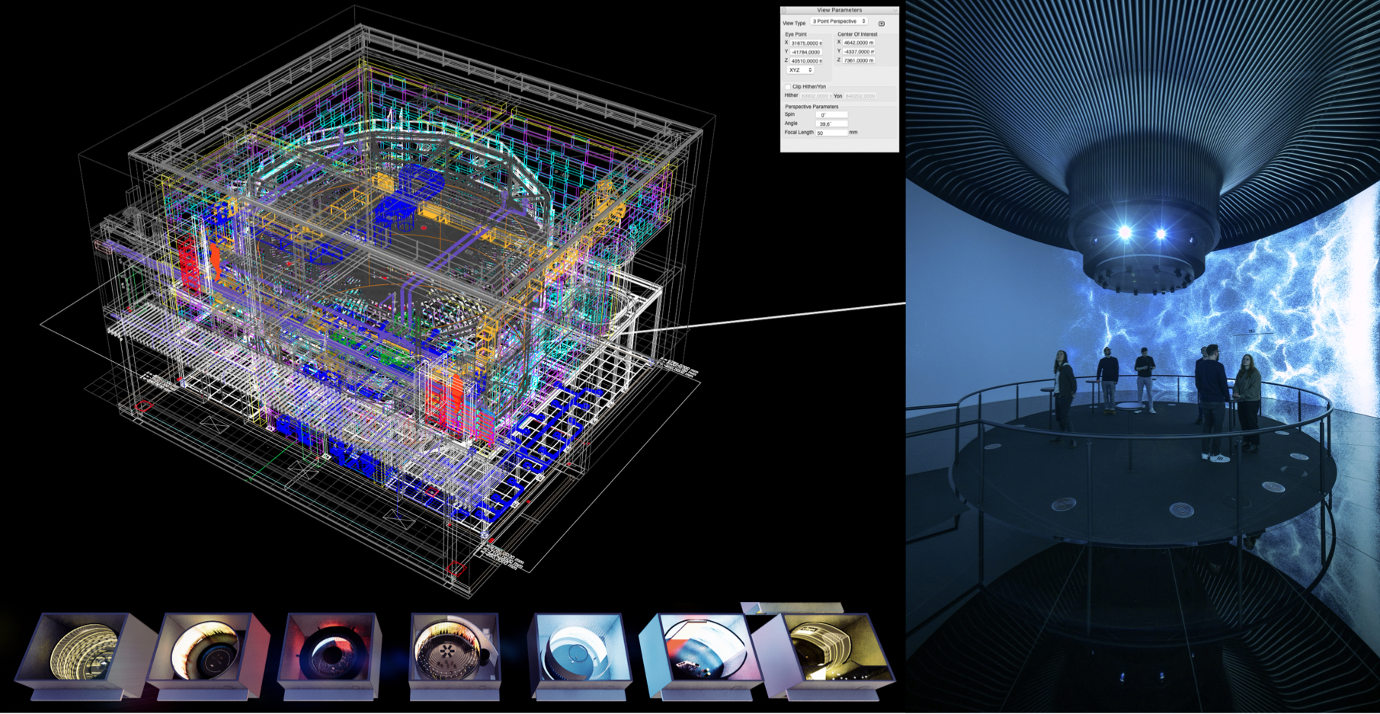Click the Eye Point X input field
The image size is (1380, 714).
(x=806, y=43)
